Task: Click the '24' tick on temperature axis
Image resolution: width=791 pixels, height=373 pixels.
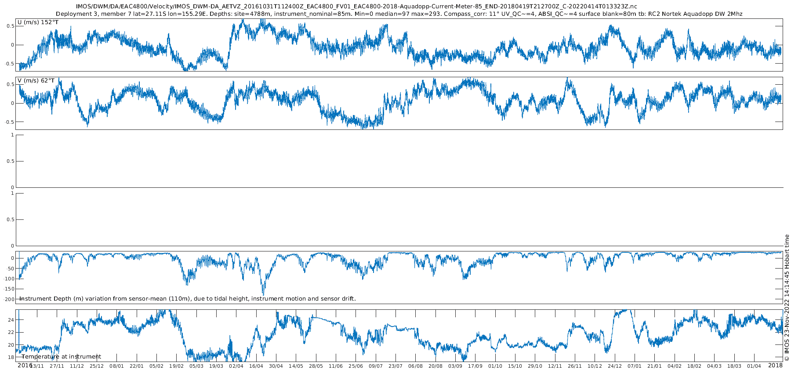Action: pyautogui.click(x=11, y=320)
